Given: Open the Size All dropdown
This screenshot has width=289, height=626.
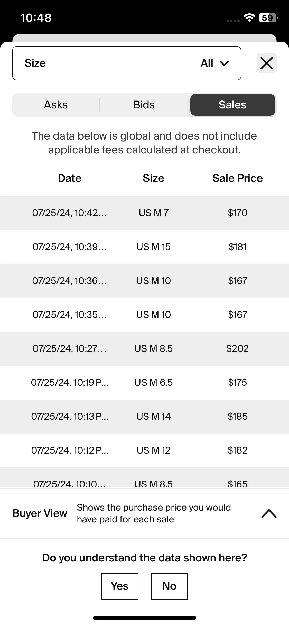Looking at the screenshot, I should click(127, 63).
